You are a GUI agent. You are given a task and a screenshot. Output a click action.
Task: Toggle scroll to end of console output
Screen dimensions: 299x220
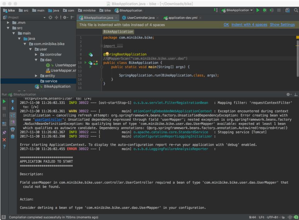pos(12,122)
